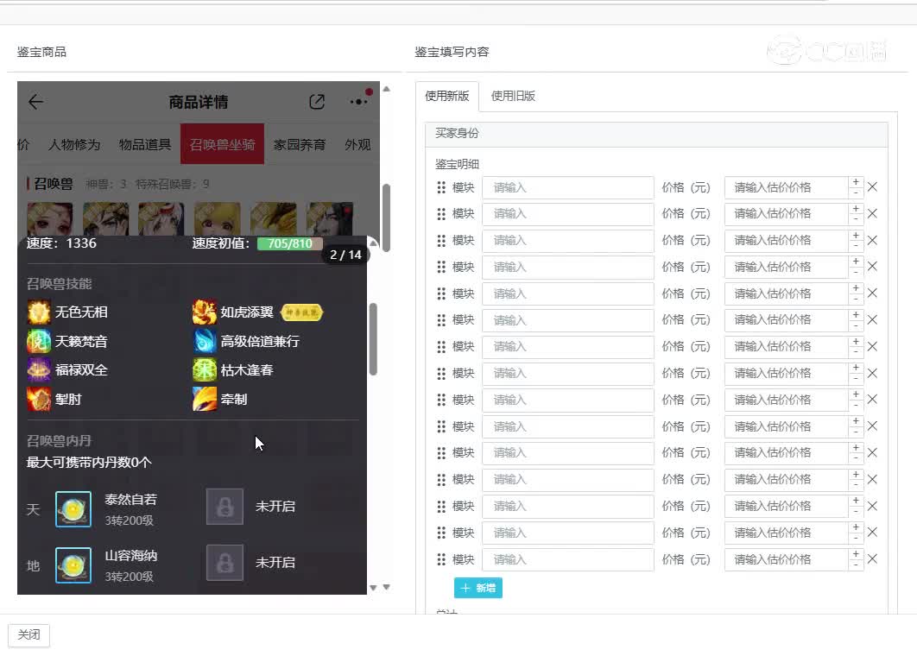Click third 模块 请输入 field

(x=568, y=241)
